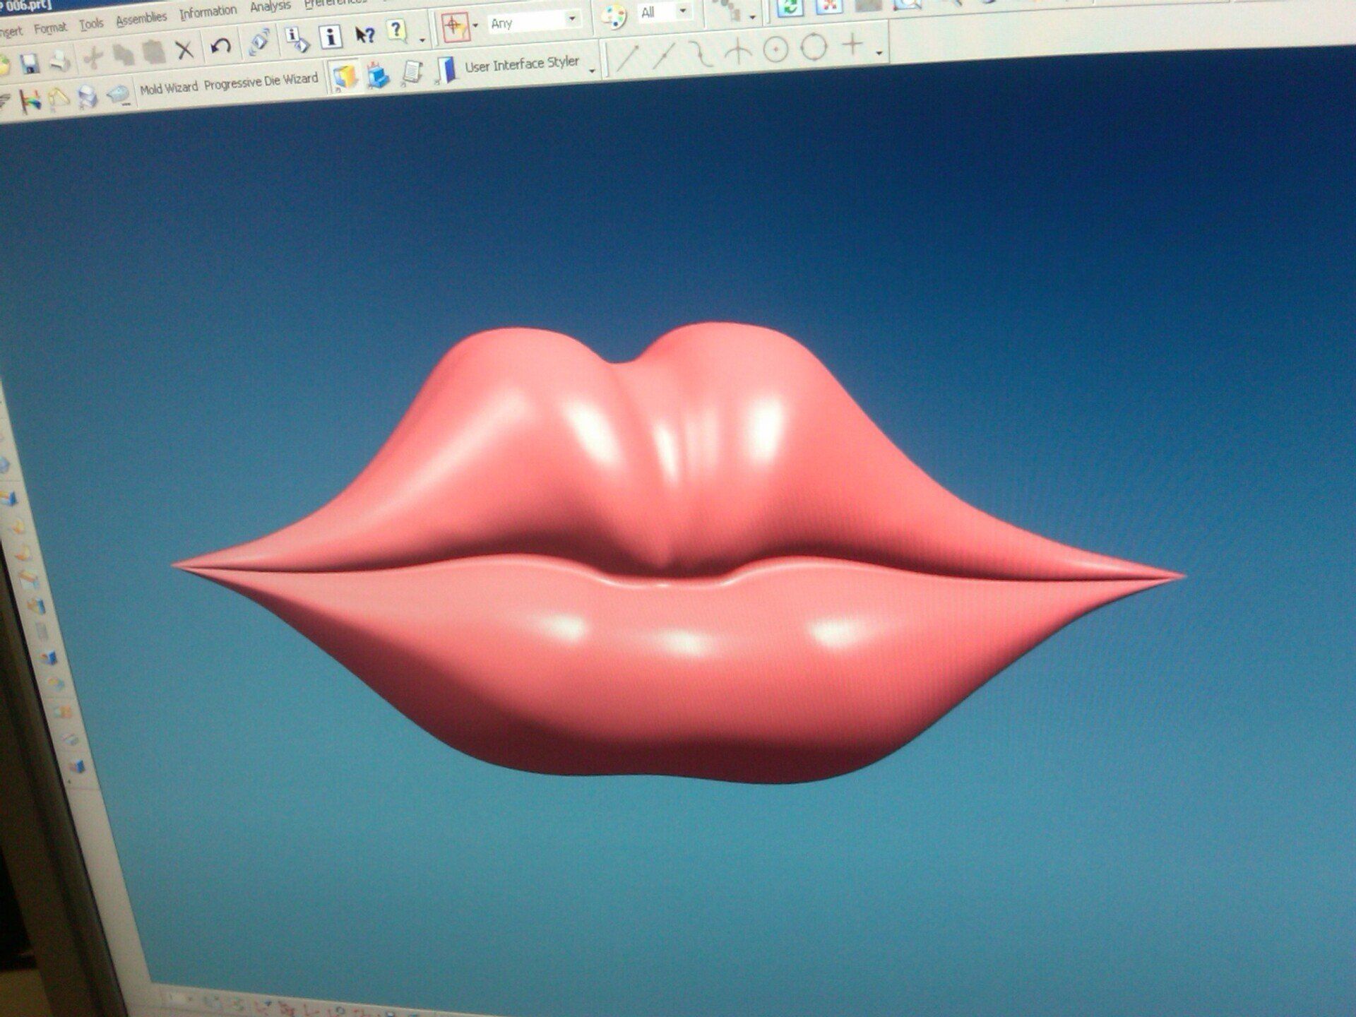Click the Save floppy disk icon

pos(29,64)
